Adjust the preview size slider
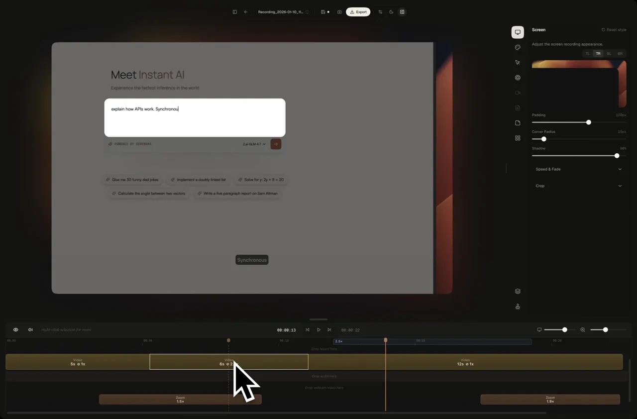This screenshot has width=637, height=419. click(559, 330)
